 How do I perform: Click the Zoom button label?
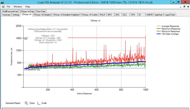32,103
